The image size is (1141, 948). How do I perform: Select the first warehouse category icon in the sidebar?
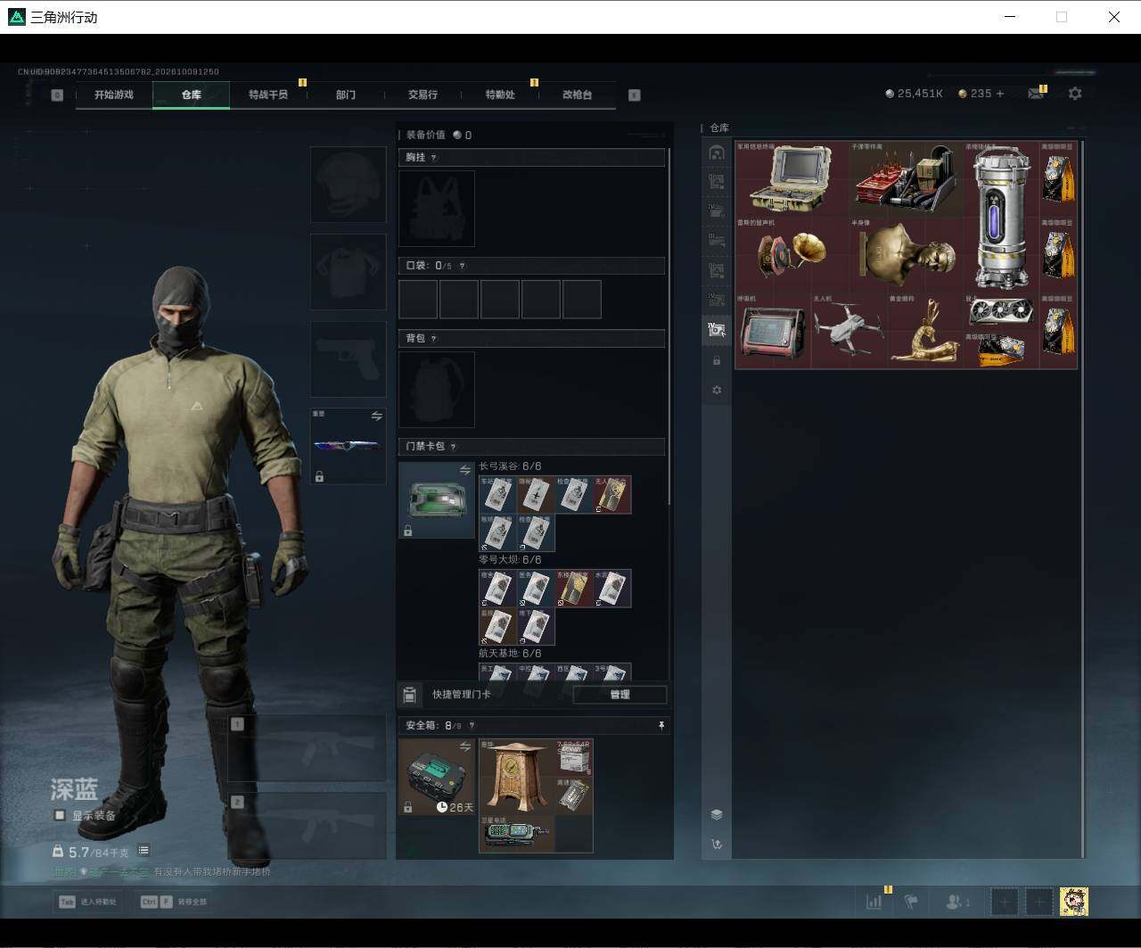tap(716, 153)
